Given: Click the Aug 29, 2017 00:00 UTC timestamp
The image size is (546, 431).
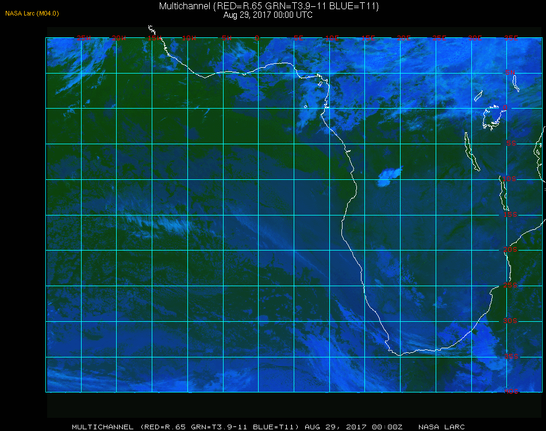Looking at the screenshot, I should click(x=268, y=15).
